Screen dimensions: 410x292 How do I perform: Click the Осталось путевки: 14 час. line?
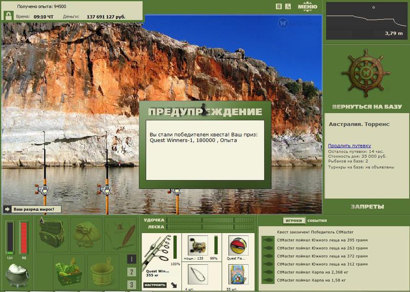pyautogui.click(x=356, y=151)
